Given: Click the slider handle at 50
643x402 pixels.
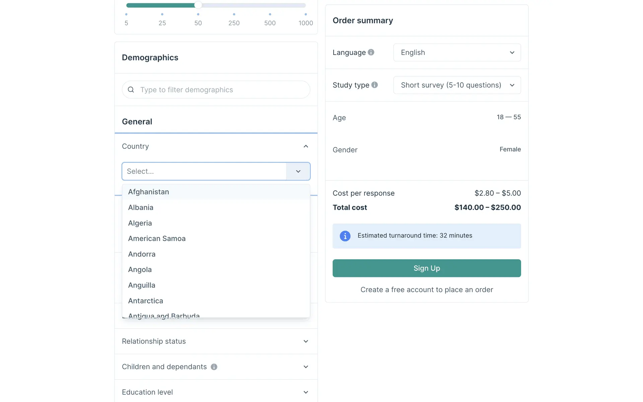Looking at the screenshot, I should [198, 5].
